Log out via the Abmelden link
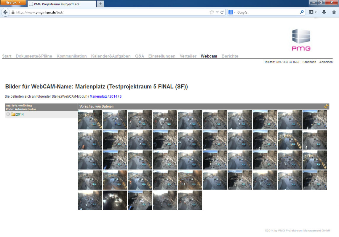The width and height of the screenshot is (339, 237). (326, 62)
